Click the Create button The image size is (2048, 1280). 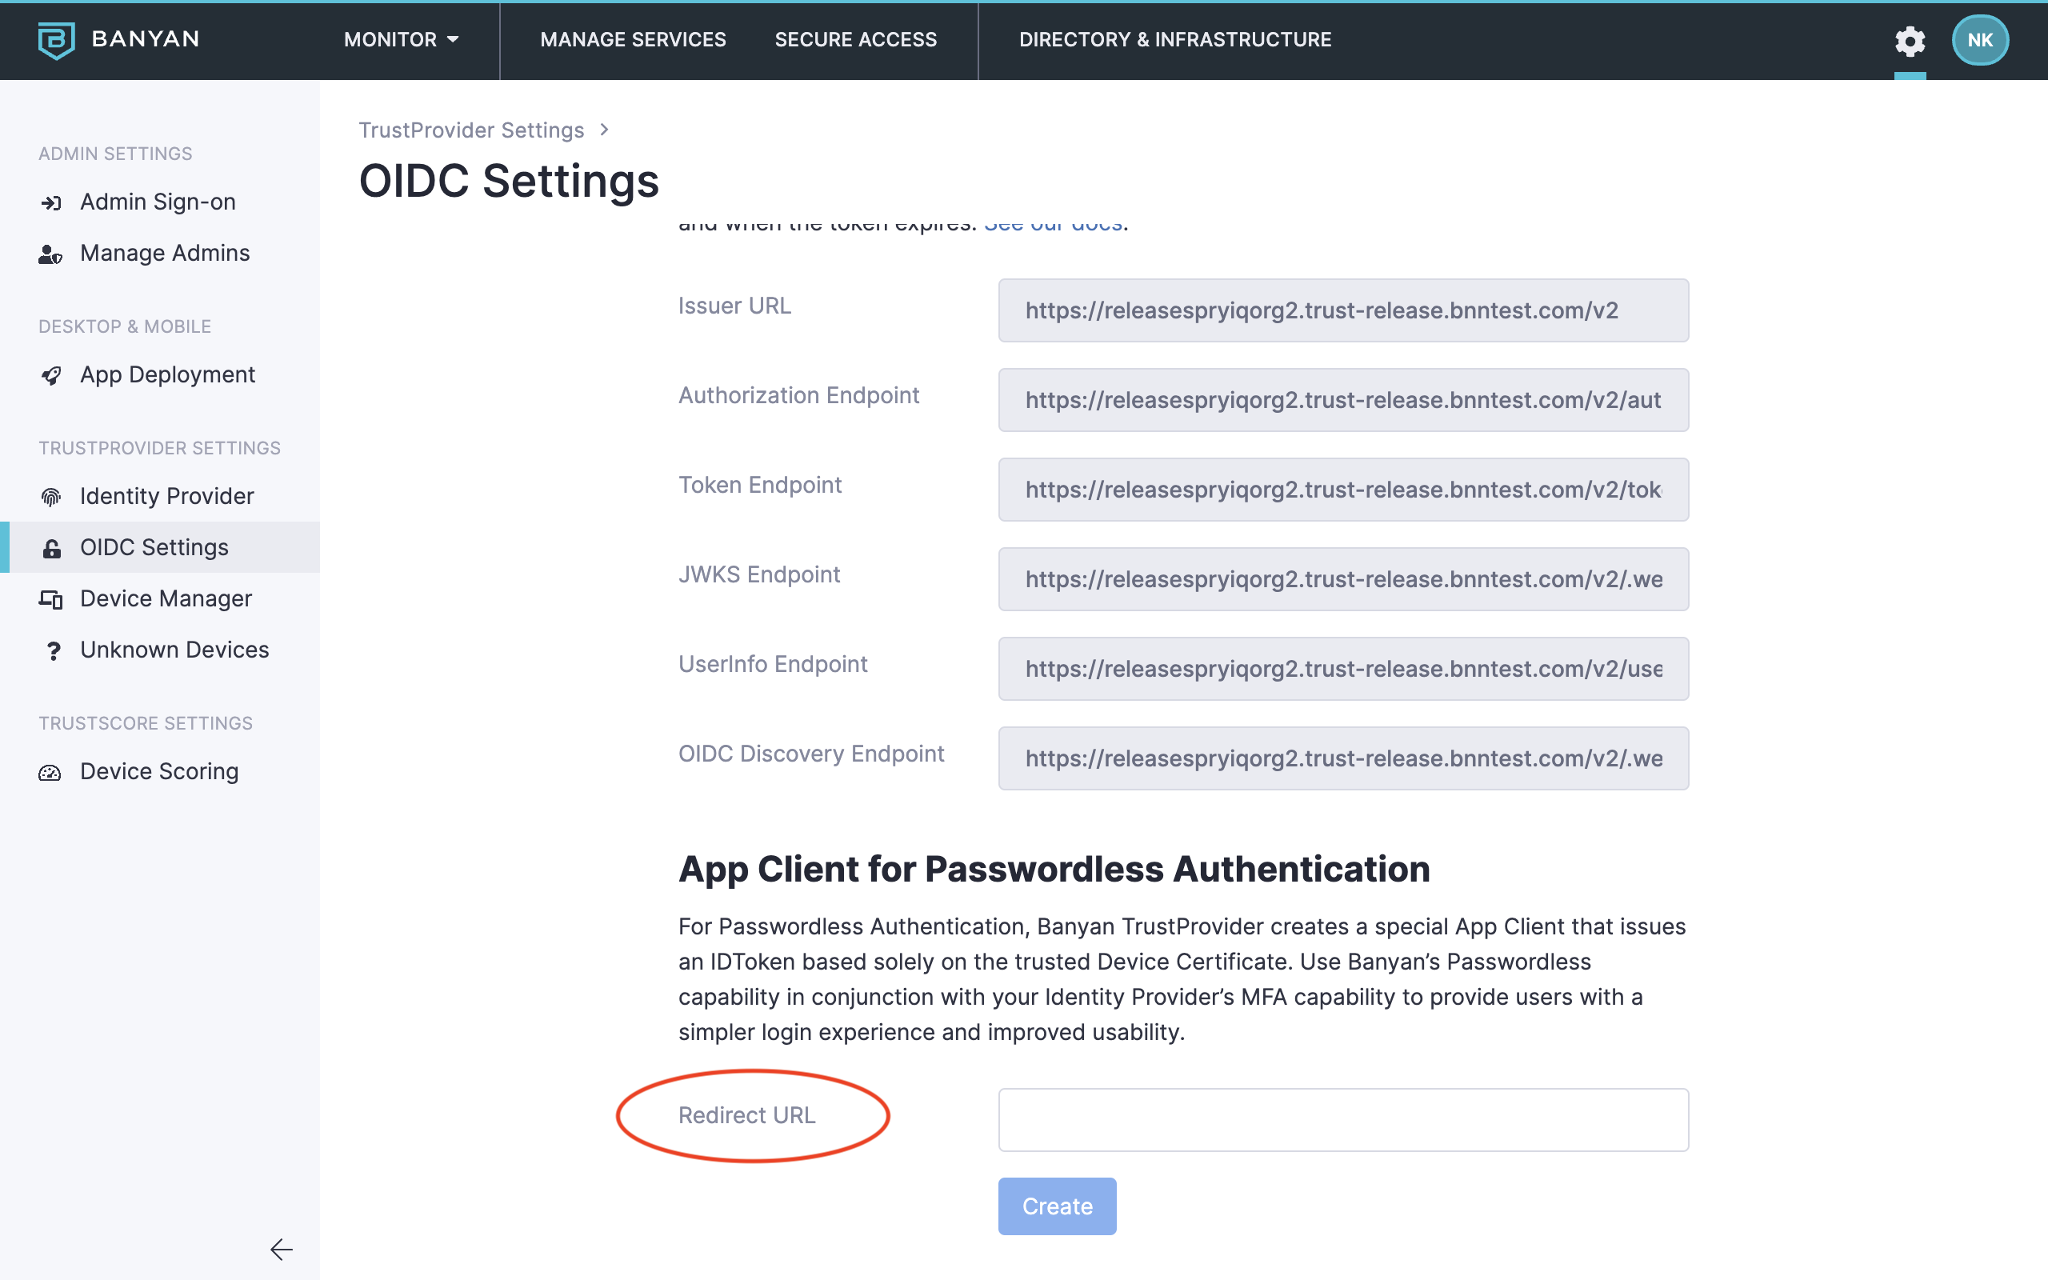pos(1057,1206)
